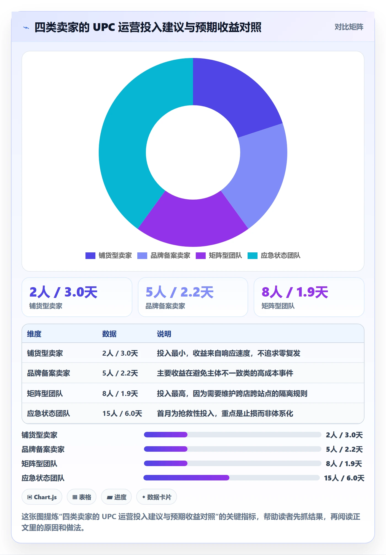
Task: Click the 矩阵型团队 progress bar
Action: 232,463
